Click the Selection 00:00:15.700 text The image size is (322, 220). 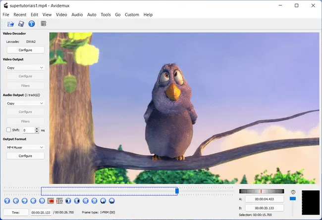(255, 215)
